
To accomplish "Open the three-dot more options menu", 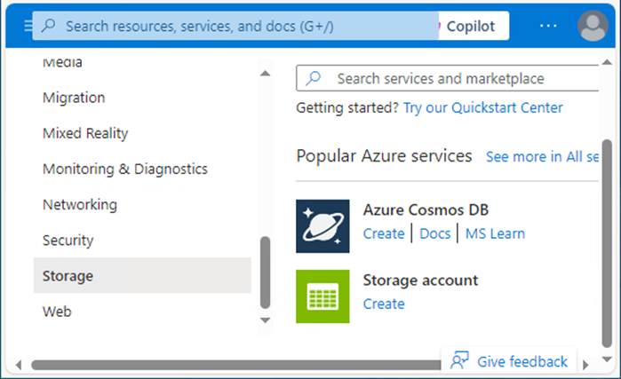I will click(x=548, y=26).
